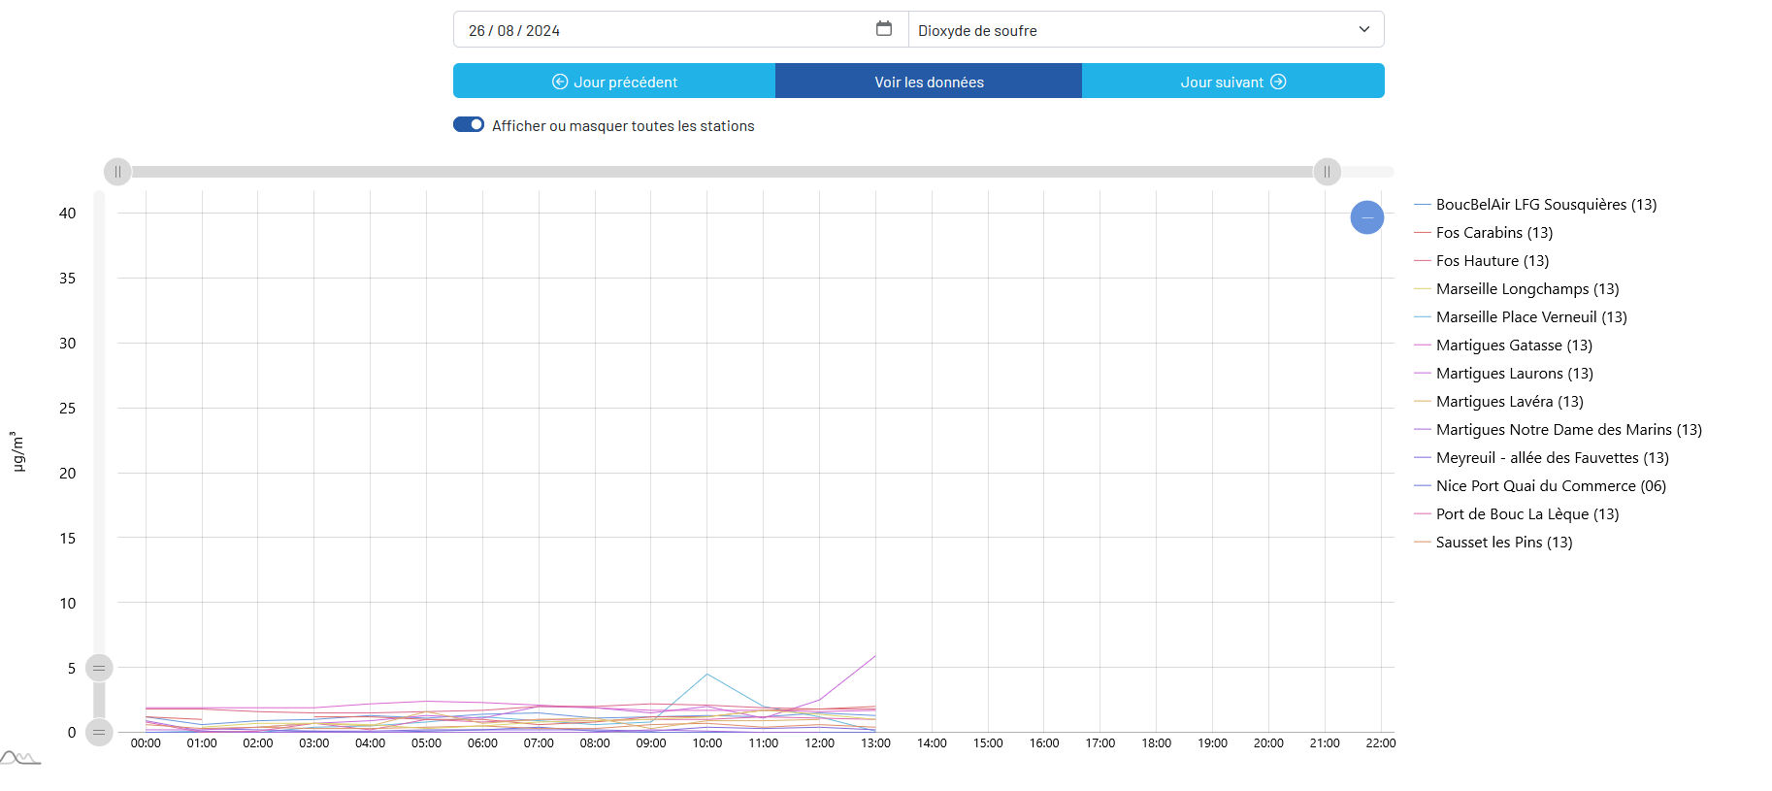1772x791 pixels.
Task: Toggle Fos Carabins (13) legend series
Action: [1484, 233]
